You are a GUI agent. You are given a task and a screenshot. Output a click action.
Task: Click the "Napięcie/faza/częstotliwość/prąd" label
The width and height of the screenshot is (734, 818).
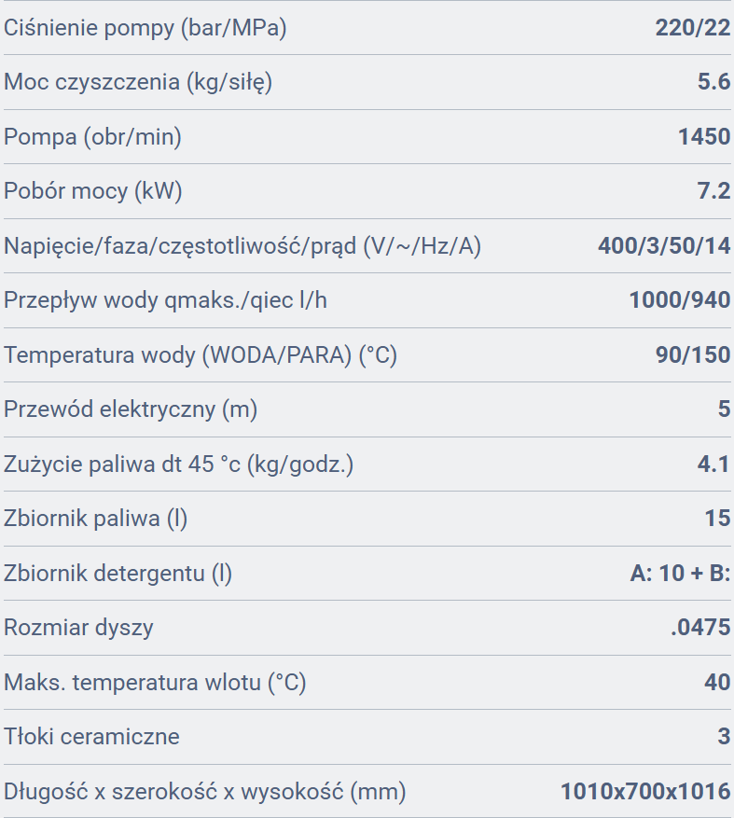[x=242, y=246]
